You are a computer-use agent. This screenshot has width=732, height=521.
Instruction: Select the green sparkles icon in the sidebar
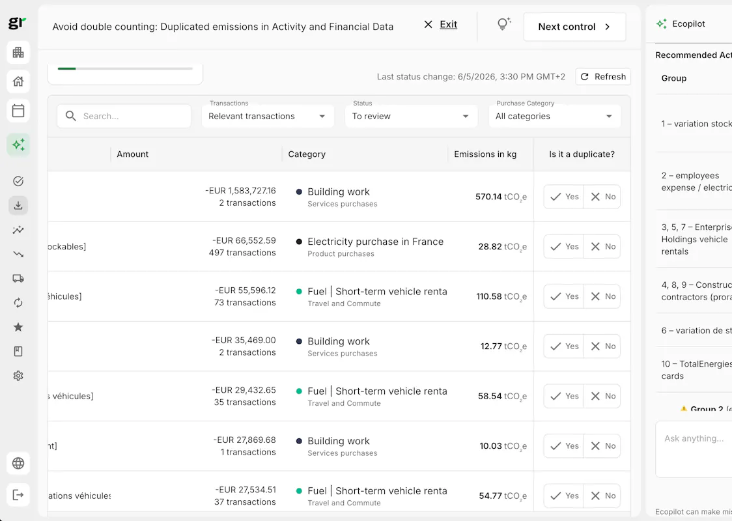tap(18, 145)
